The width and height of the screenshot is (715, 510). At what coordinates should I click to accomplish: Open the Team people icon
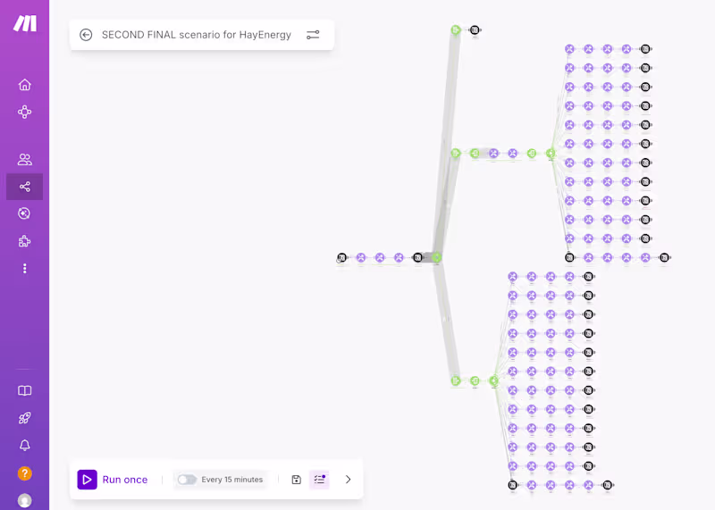(25, 160)
